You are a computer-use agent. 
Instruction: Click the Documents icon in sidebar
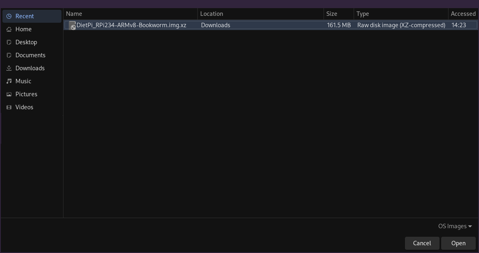click(x=9, y=55)
